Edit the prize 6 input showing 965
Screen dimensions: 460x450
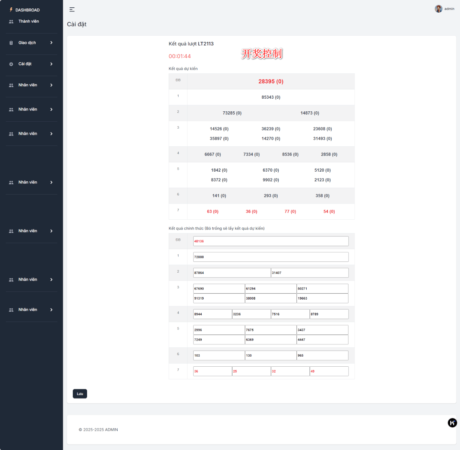[322, 356]
